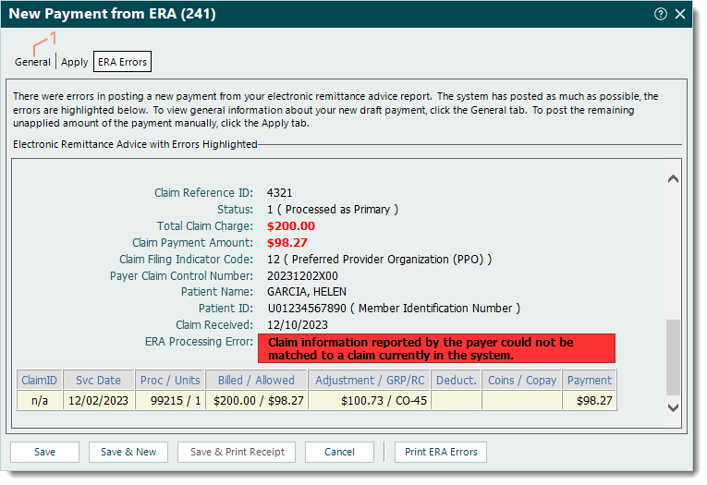Select the n/a ClaimID cell
Screen dimensions: 707x485
pos(40,400)
